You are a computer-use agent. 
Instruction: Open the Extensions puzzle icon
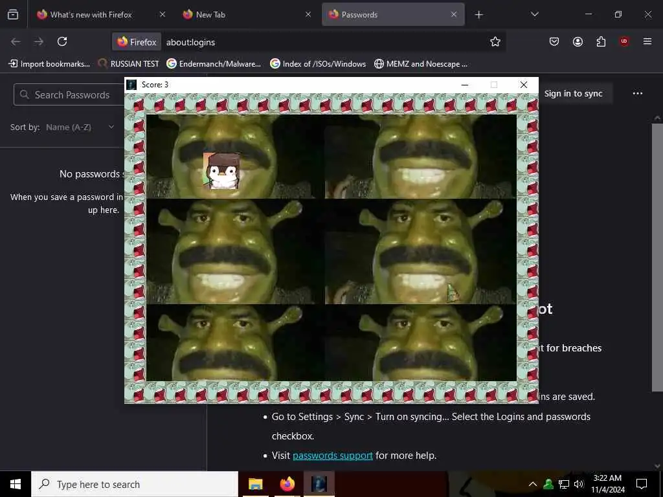pos(601,41)
